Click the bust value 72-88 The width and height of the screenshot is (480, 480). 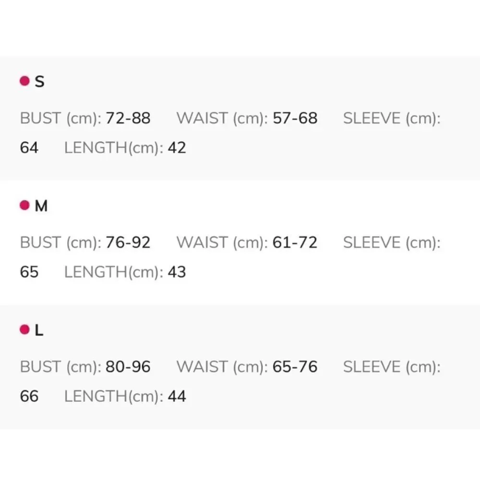click(x=128, y=118)
